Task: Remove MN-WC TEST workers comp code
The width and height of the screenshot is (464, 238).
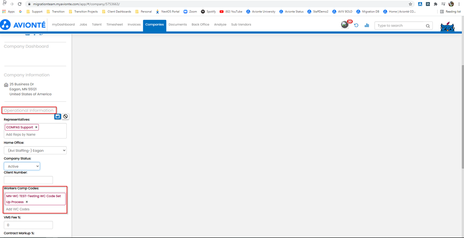Action: pyautogui.click(x=27, y=202)
